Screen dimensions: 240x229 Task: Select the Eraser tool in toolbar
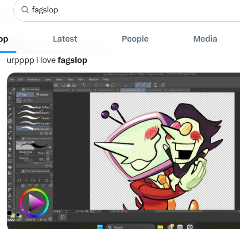tap(10, 150)
